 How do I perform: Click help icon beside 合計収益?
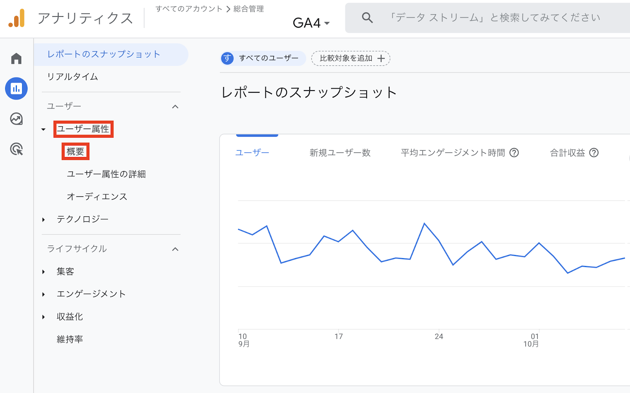point(594,153)
